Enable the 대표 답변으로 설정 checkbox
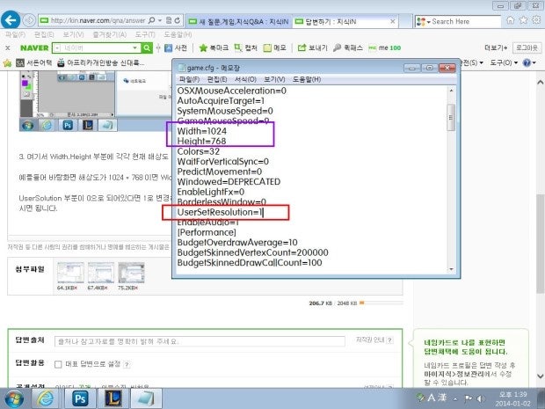Screen dimensions: 545x409 click(59, 362)
